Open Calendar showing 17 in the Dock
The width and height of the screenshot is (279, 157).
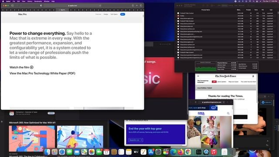click(106, 152)
